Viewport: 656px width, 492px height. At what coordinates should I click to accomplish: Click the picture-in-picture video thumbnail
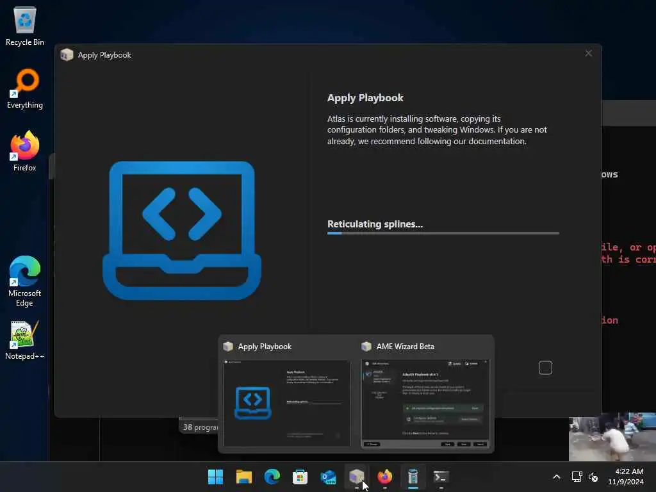(x=612, y=437)
